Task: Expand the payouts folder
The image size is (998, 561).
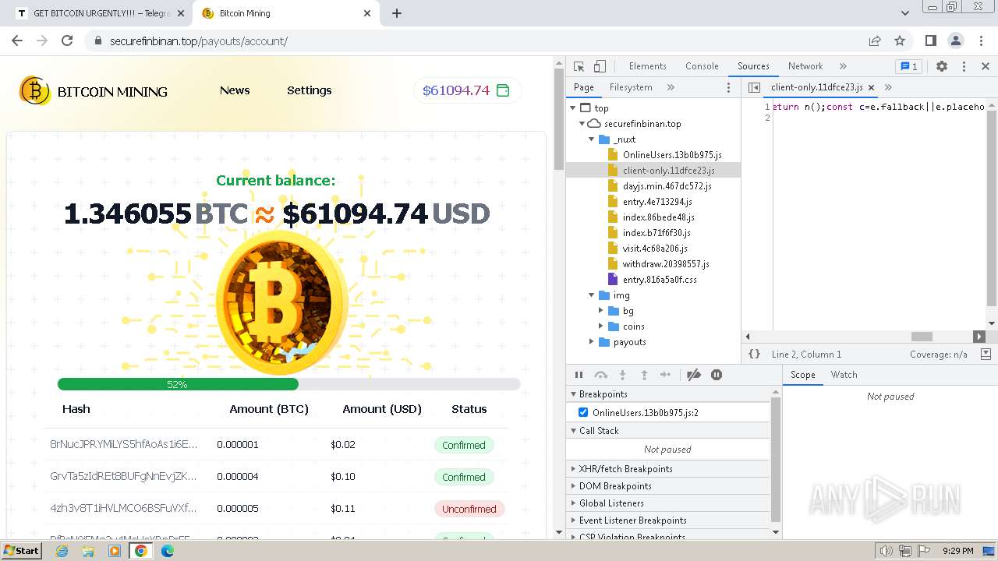Action: (592, 342)
